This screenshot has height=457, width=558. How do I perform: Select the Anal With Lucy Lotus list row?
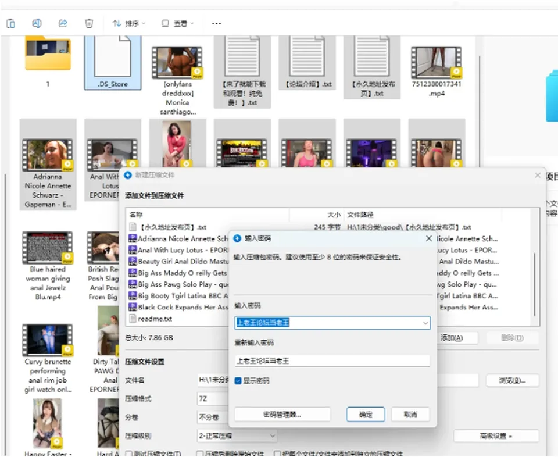click(178, 250)
